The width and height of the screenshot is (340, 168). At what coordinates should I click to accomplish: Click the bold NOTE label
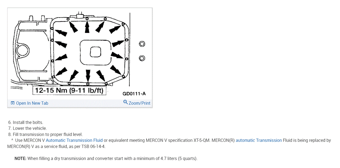tap(20, 158)
